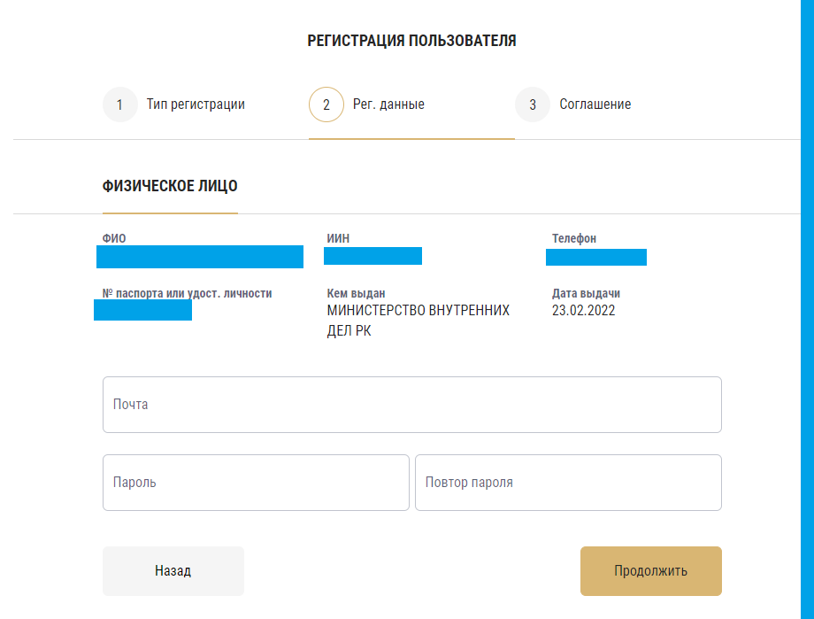Click the highlighted ИИН value
The width and height of the screenshot is (814, 619).
372,256
